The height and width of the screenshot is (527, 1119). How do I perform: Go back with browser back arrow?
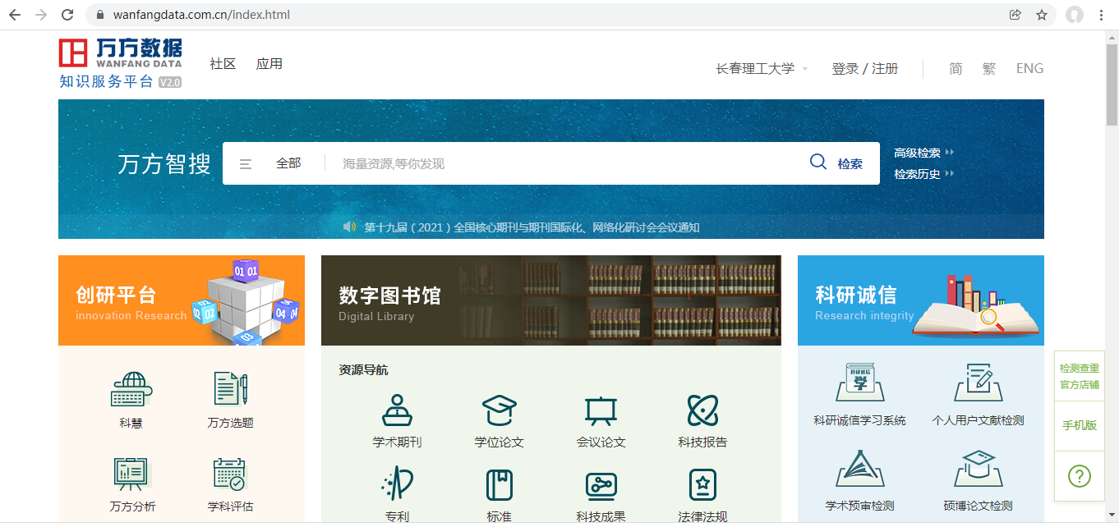tap(14, 15)
